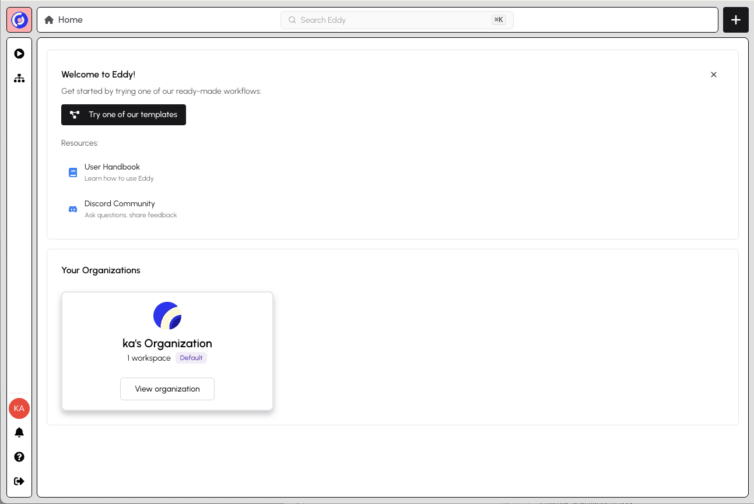Image resolution: width=754 pixels, height=504 pixels.
Task: Click the Help question mark icon
Action: [x=19, y=457]
